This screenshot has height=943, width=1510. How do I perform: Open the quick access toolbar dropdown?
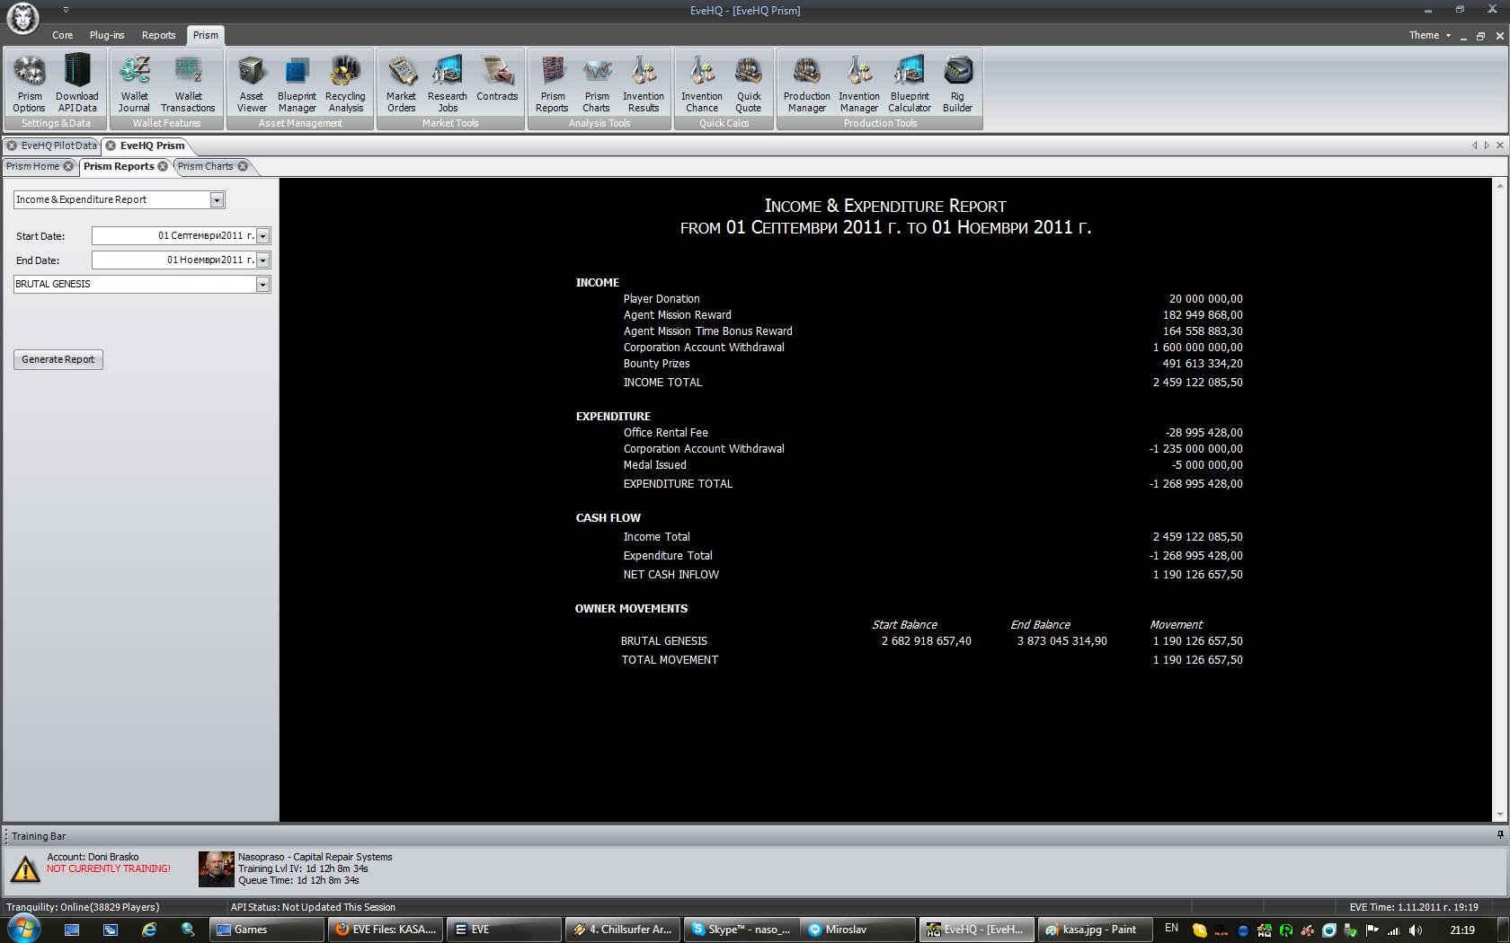(x=66, y=10)
